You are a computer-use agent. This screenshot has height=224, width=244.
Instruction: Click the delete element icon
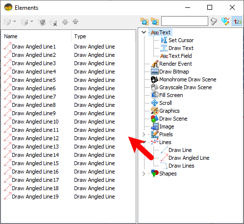pos(53,22)
